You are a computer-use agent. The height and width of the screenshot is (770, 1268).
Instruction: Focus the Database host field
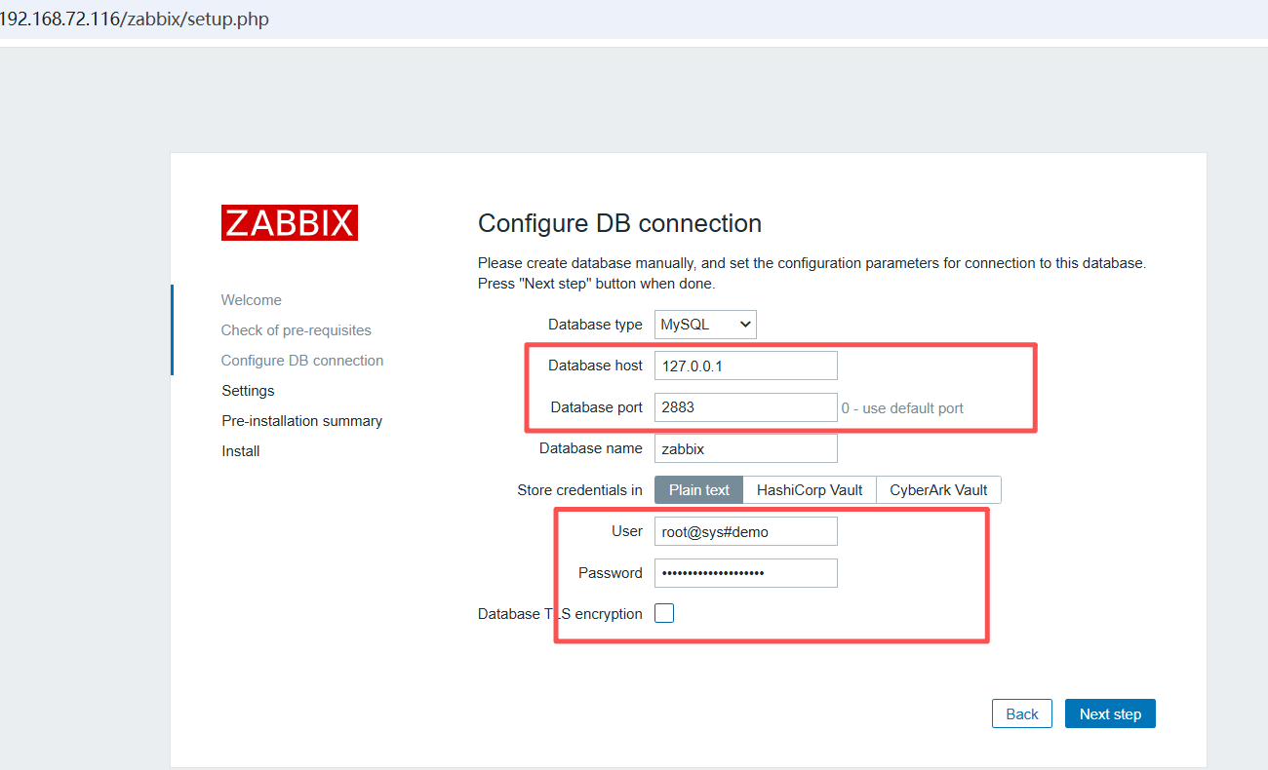745,366
